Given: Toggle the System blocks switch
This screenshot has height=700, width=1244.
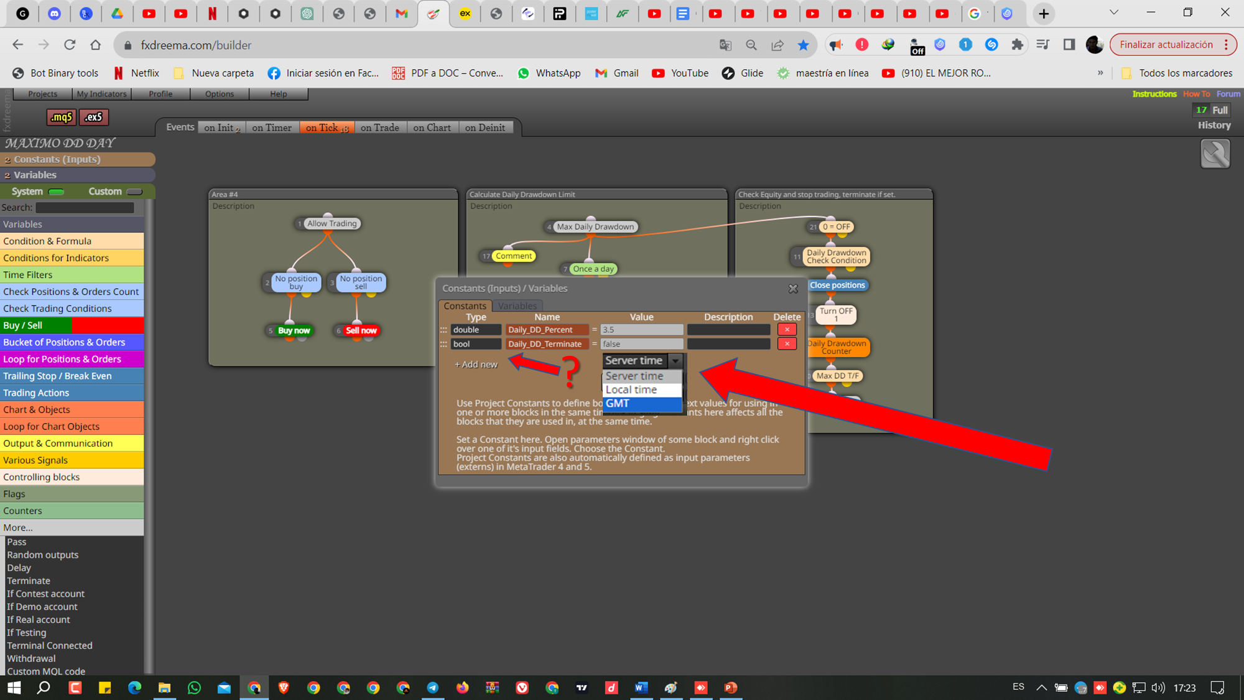Looking at the screenshot, I should tap(56, 192).
